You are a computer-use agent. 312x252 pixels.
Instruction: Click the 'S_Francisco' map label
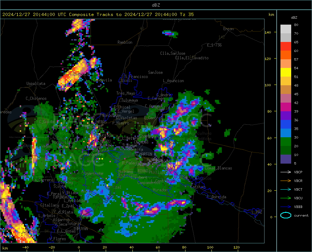point(136,77)
